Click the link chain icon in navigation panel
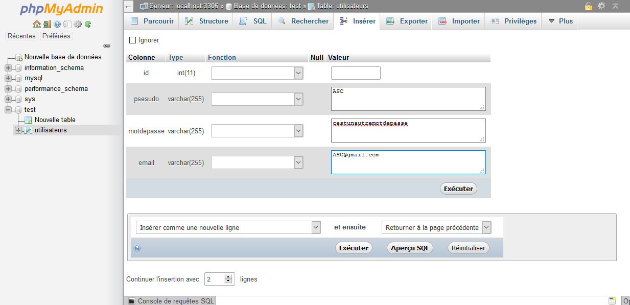Screen dimensions: 630x305 point(107,45)
